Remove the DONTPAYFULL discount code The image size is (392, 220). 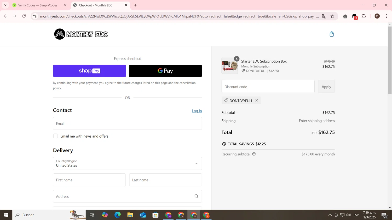257,100
